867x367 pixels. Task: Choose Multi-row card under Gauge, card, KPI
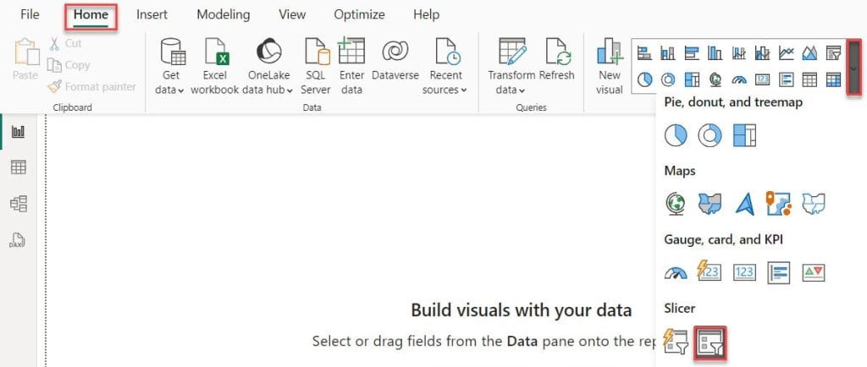[779, 272]
